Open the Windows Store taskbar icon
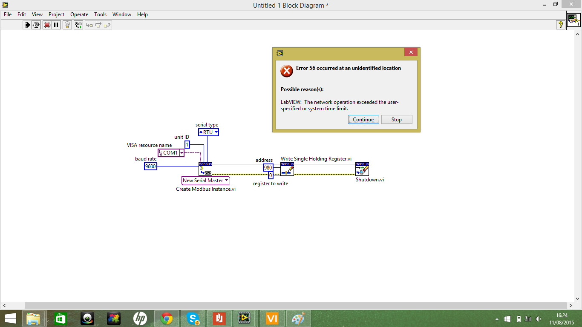This screenshot has width=582, height=327. 61,318
